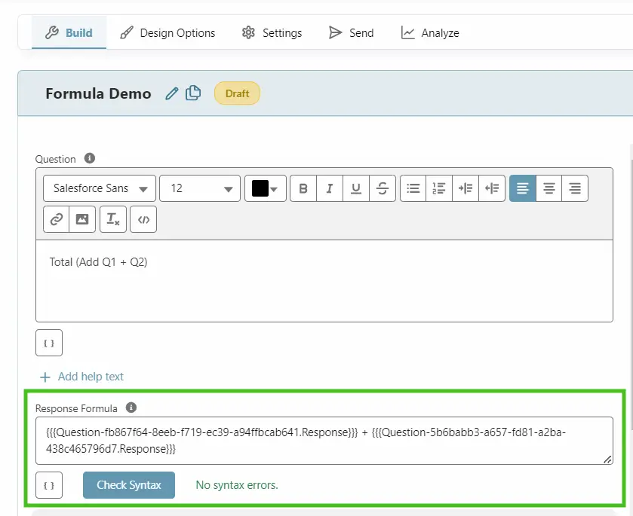
Task: Select the center alignment icon
Action: pyautogui.click(x=548, y=188)
